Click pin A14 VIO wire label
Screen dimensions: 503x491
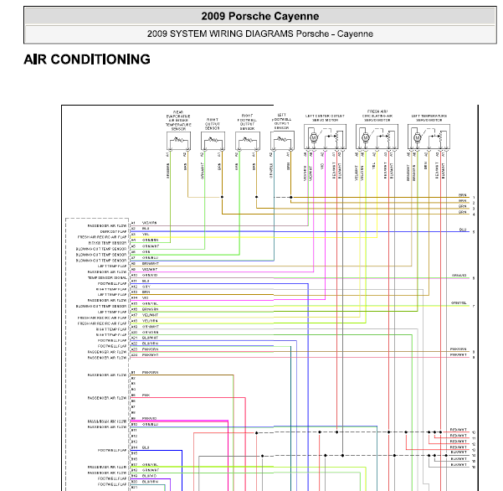click(x=146, y=298)
